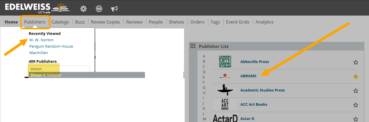
Task: Jump to letter D in publisher index
Action: coord(204,72)
